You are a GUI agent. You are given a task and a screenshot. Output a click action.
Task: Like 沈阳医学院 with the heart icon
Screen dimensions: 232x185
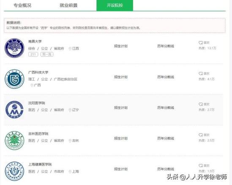tap(201, 104)
